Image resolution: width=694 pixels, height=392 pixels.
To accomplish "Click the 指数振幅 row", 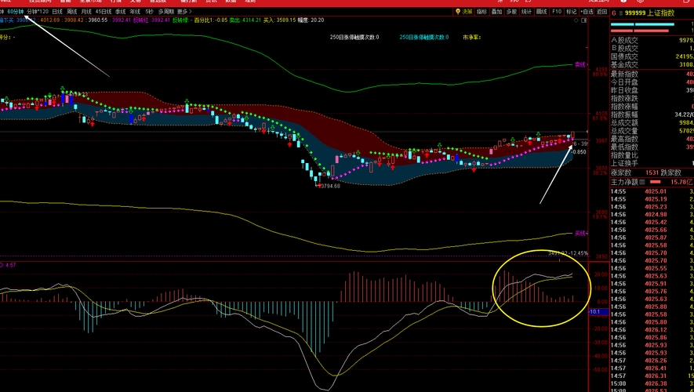I will click(652, 114).
